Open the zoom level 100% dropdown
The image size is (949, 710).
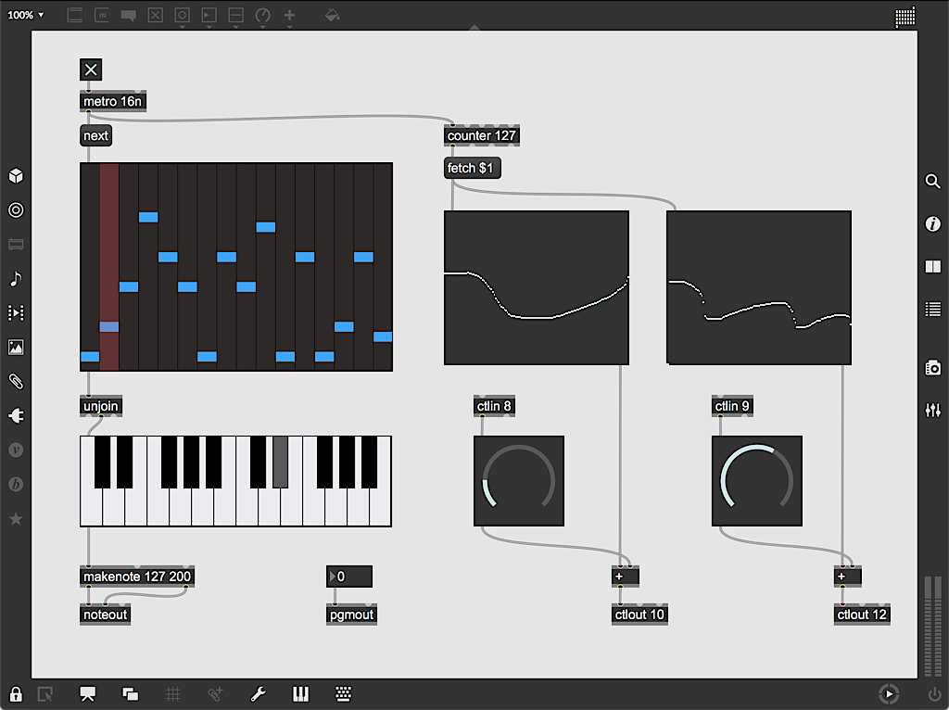pyautogui.click(x=25, y=15)
